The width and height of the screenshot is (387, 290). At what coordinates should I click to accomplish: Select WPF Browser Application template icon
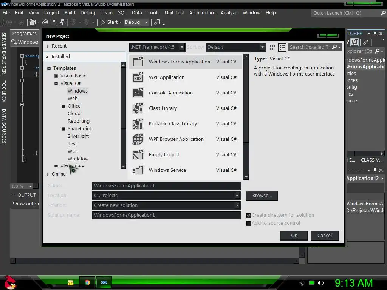(138, 139)
